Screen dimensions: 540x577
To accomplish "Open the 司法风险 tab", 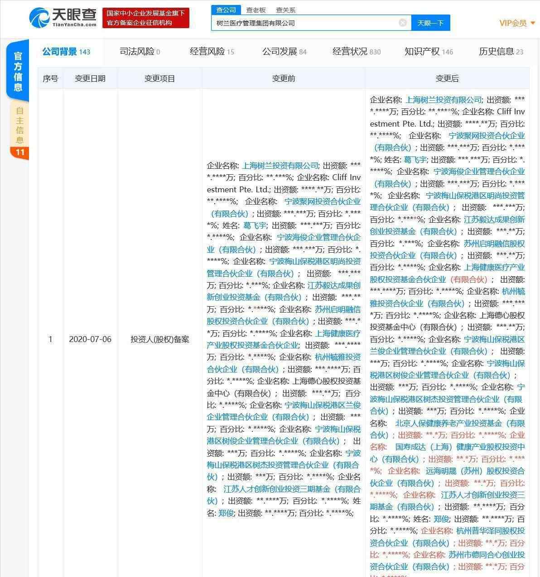I will coord(140,52).
